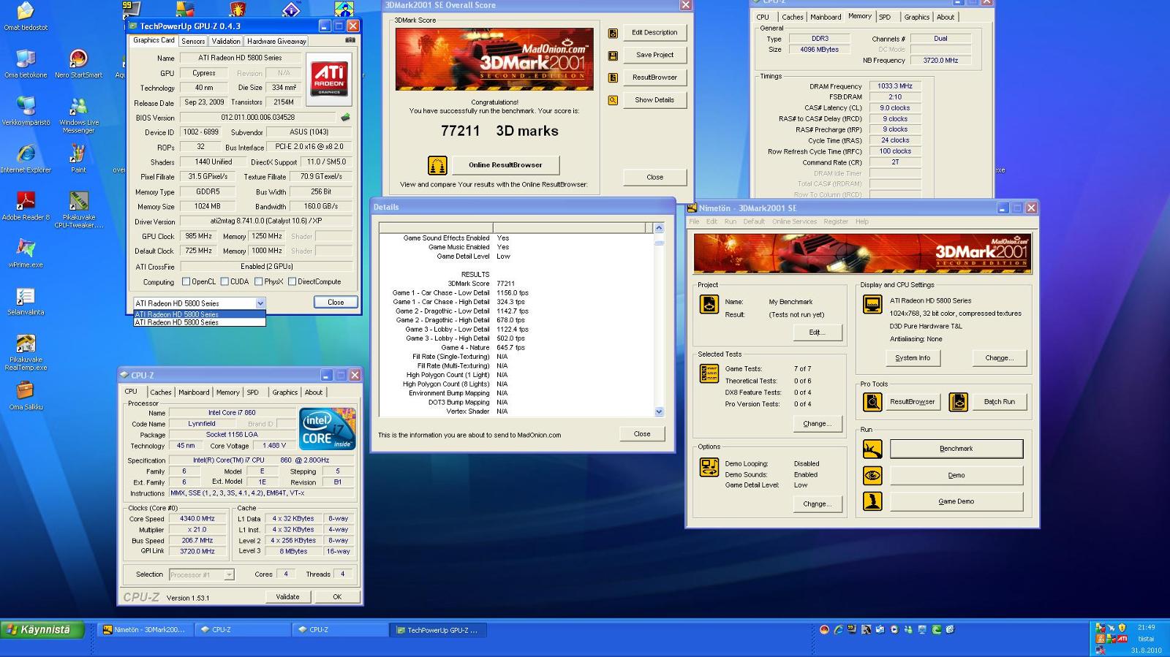
Task: Click the Edit Description icon in 3DMark Score
Action: pyautogui.click(x=613, y=33)
